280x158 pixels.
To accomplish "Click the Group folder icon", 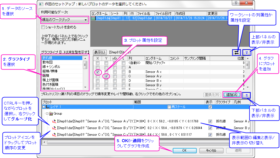I will 51,113.
